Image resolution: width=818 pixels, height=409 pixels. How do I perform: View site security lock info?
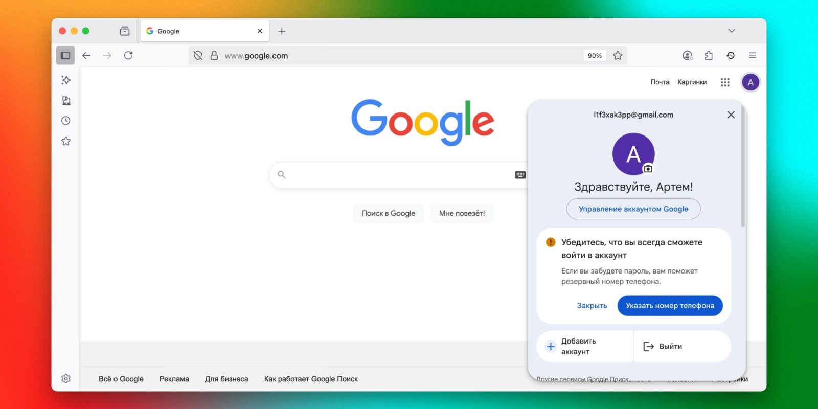click(214, 55)
